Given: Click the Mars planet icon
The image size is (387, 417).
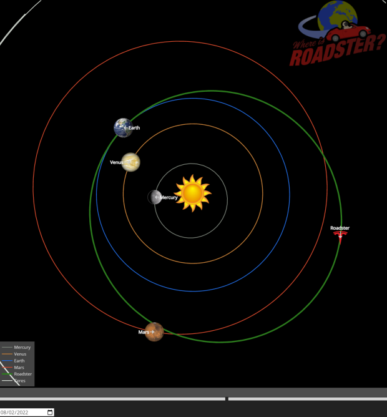Looking at the screenshot, I should (154, 331).
